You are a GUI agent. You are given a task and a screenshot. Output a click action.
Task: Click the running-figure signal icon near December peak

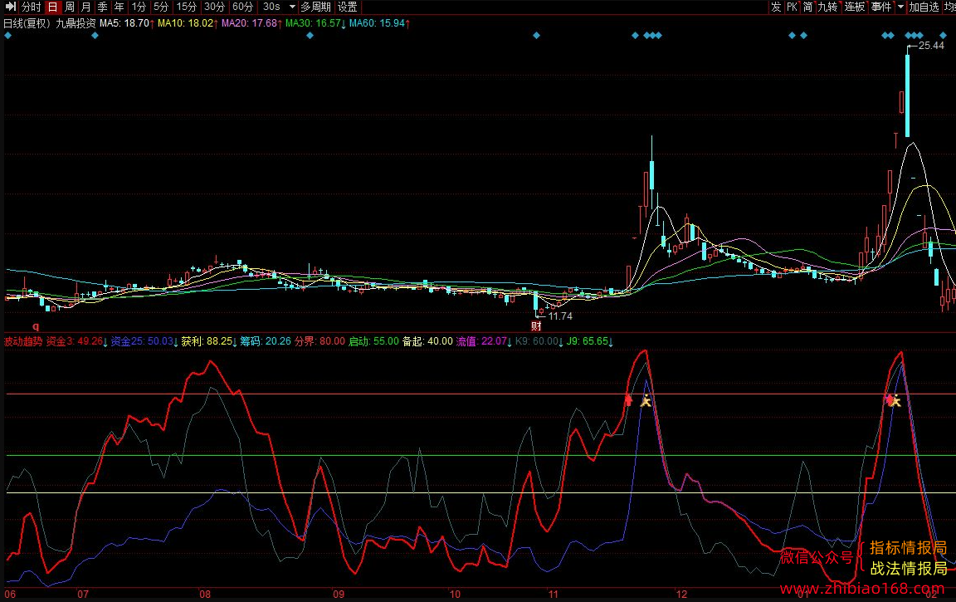click(646, 401)
